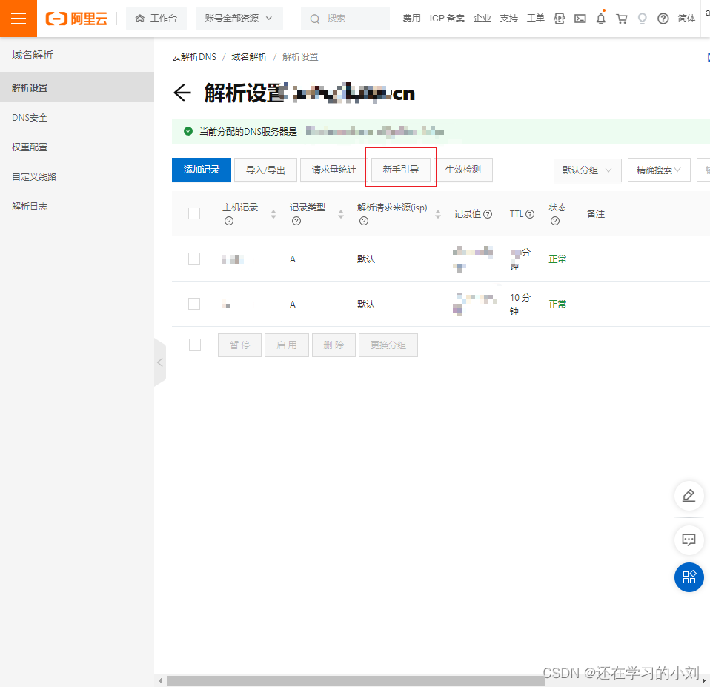The image size is (710, 687).
Task: Click the lightbulb tips icon
Action: [x=642, y=19]
